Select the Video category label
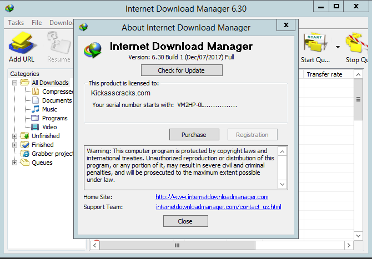The height and width of the screenshot is (259, 372). (49, 127)
